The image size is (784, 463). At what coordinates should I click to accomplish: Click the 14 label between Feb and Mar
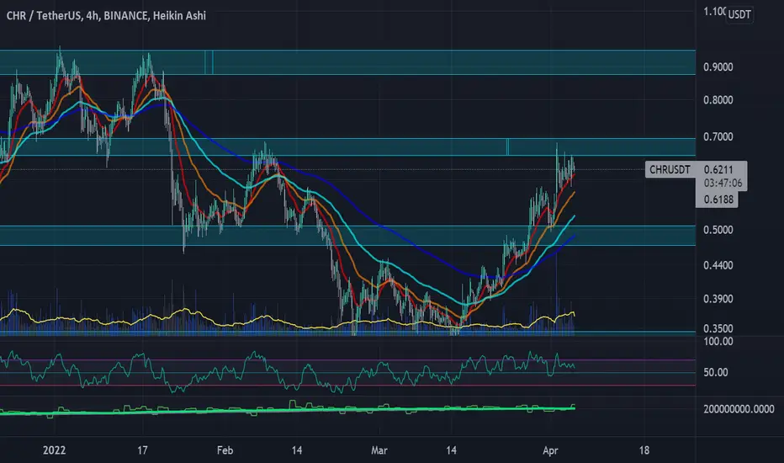[297, 450]
